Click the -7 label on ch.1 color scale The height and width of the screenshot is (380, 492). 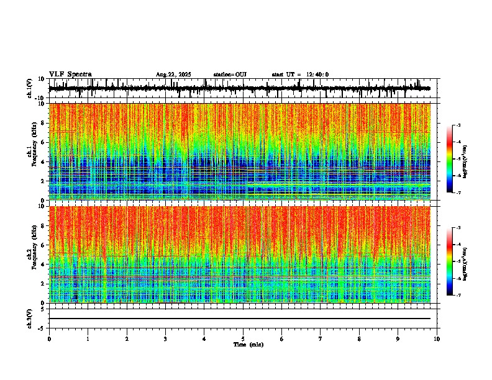pyautogui.click(x=458, y=192)
